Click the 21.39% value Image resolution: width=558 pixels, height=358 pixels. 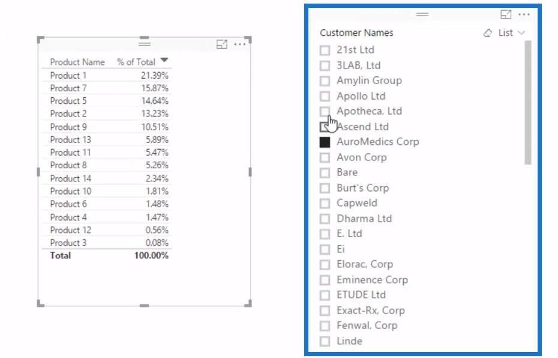click(154, 76)
